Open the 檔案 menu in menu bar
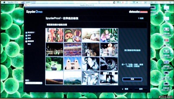Image resolution: width=174 pixels, height=99 pixels. pyautogui.click(x=22, y=2)
